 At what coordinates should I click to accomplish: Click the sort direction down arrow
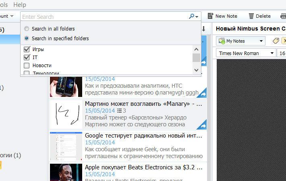point(204,29)
